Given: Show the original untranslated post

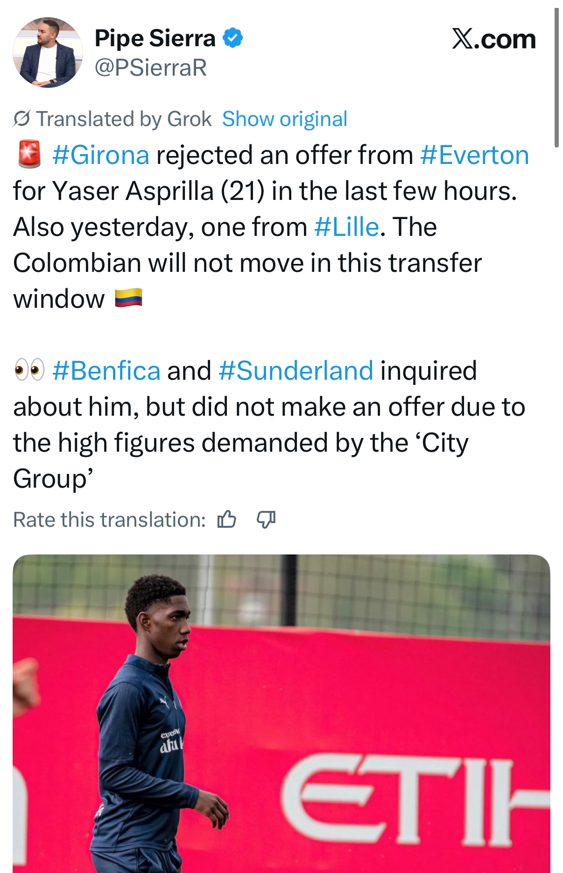Looking at the screenshot, I should point(284,119).
